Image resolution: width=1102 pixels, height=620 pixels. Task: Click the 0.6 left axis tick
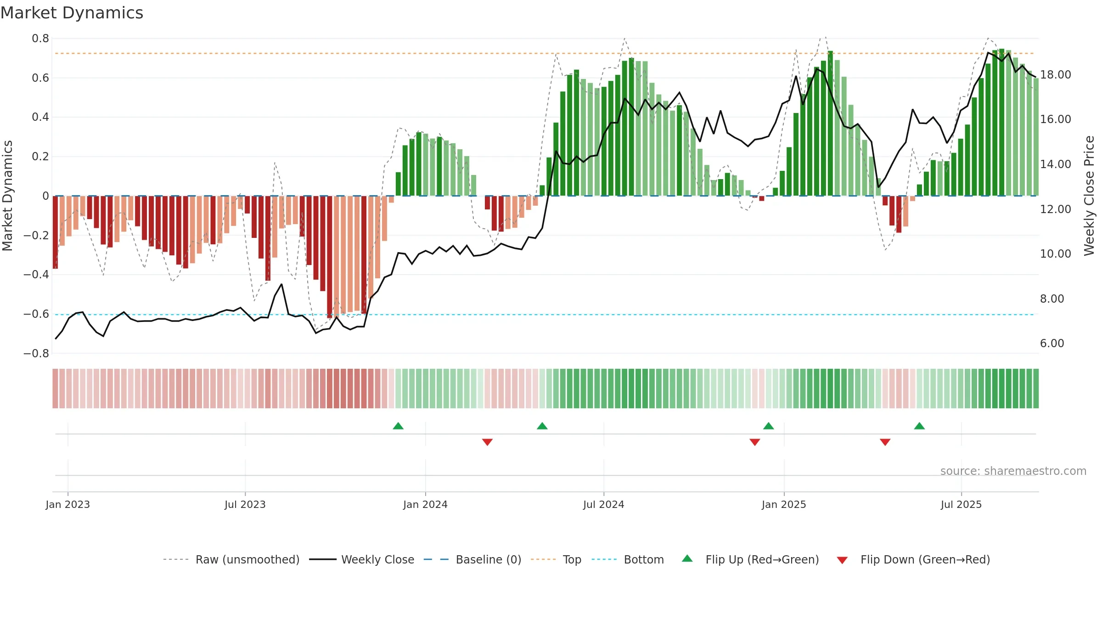click(40, 78)
